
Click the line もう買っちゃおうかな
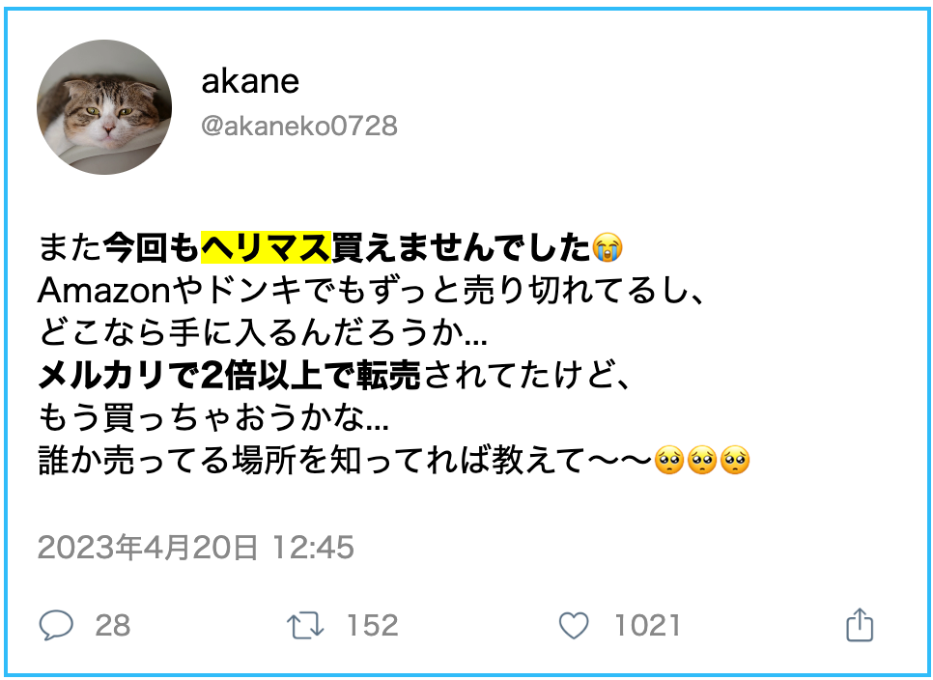[213, 417]
